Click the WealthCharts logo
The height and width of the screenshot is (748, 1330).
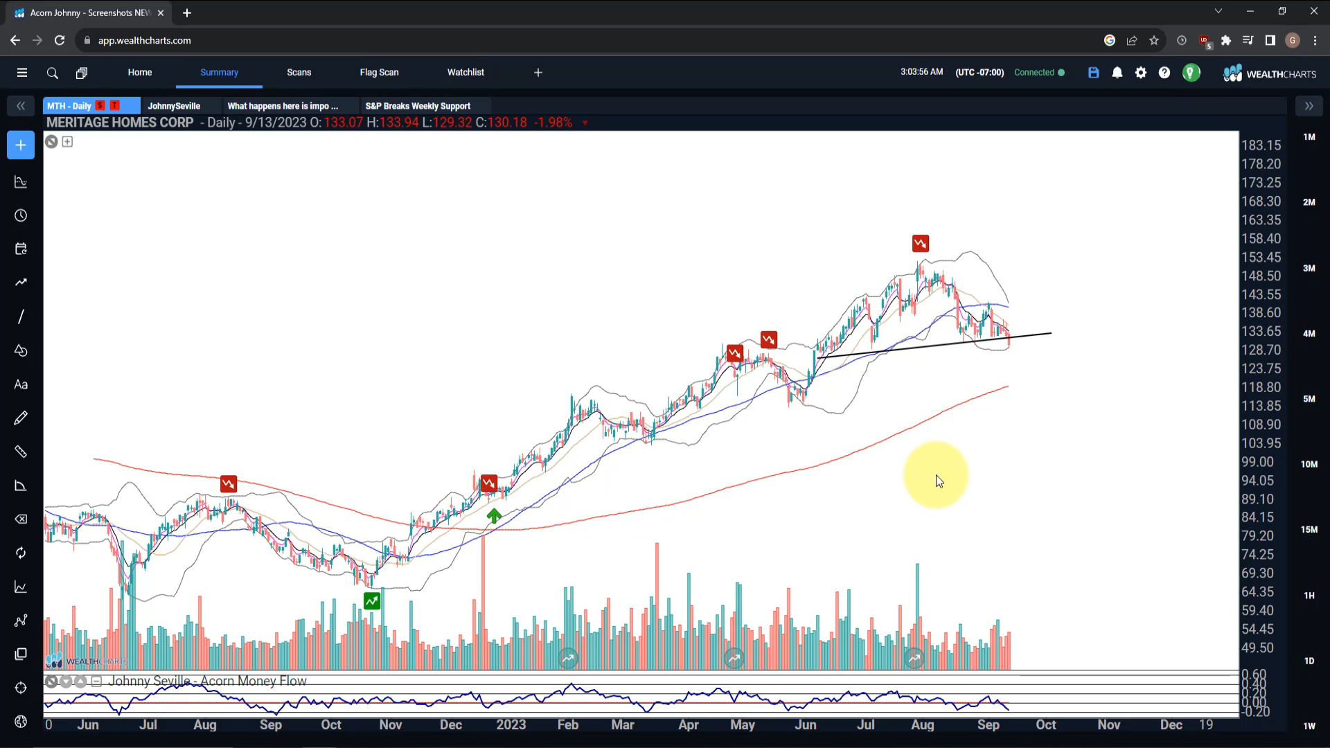click(1269, 73)
